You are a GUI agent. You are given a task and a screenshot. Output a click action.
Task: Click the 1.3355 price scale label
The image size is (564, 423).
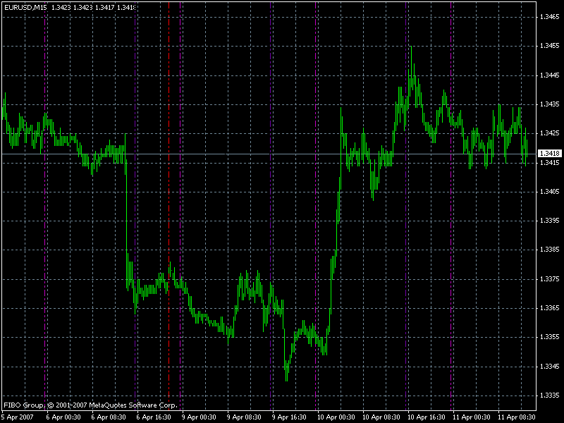(550, 337)
